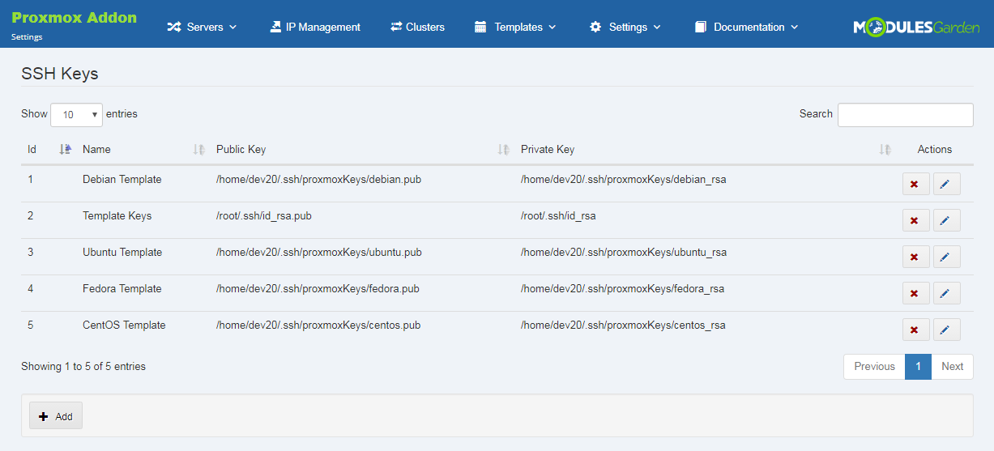
Task: Delete the Template Keys entry
Action: coord(915,220)
